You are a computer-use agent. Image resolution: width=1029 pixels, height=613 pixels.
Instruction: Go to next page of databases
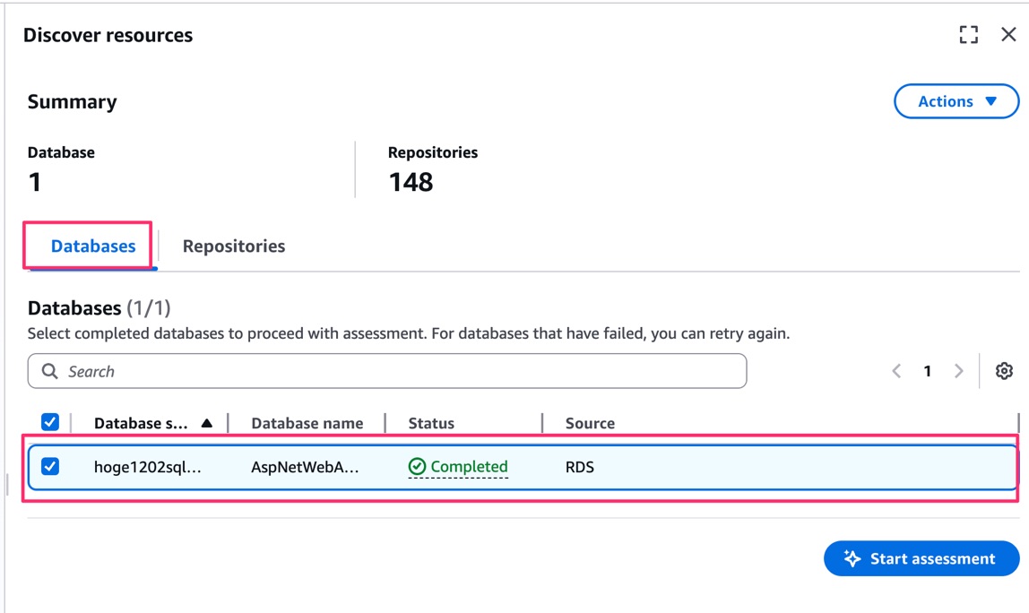[959, 371]
